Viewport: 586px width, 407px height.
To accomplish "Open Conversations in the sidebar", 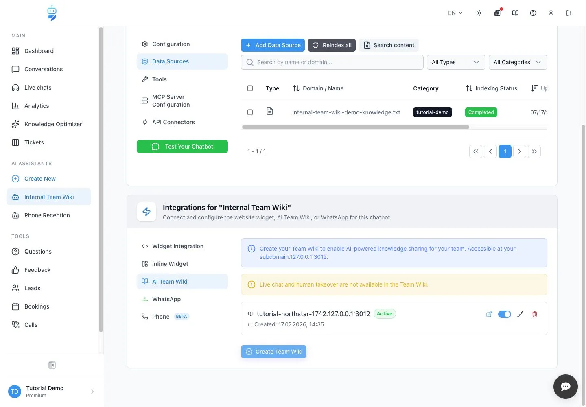I will pos(49,69).
